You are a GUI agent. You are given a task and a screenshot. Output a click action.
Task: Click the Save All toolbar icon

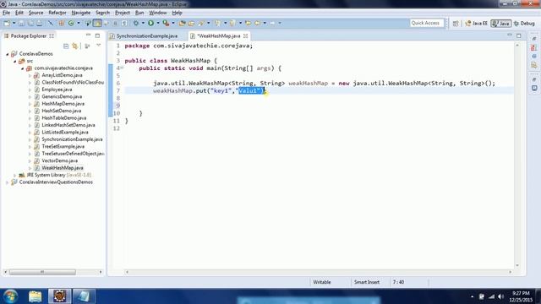tap(30, 23)
